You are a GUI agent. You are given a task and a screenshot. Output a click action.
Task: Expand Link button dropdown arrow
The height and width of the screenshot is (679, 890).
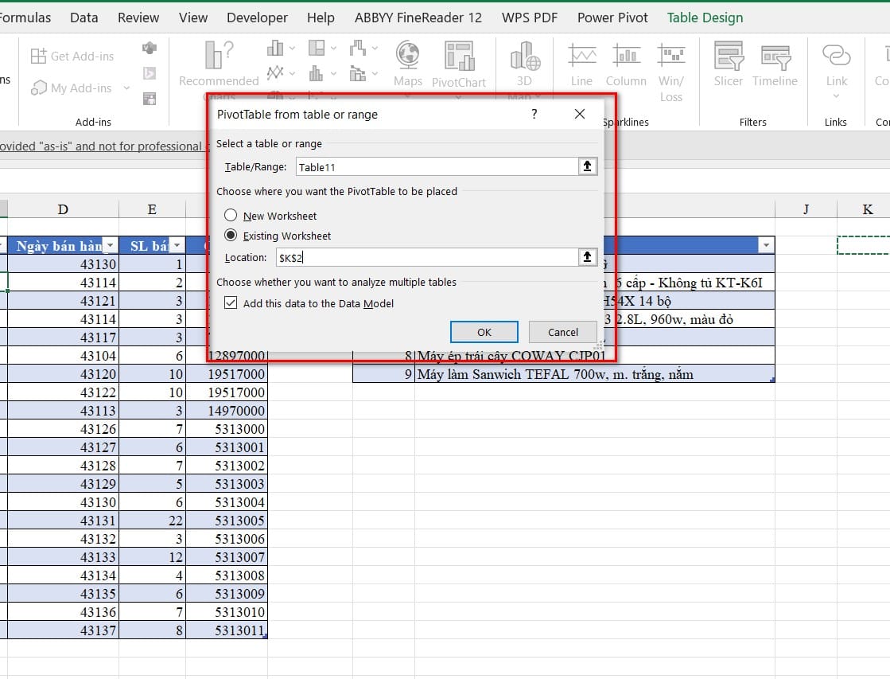836,96
